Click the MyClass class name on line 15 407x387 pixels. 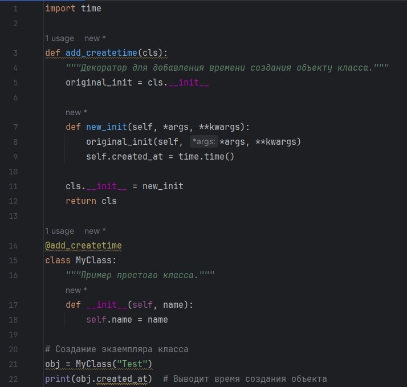tap(93, 260)
